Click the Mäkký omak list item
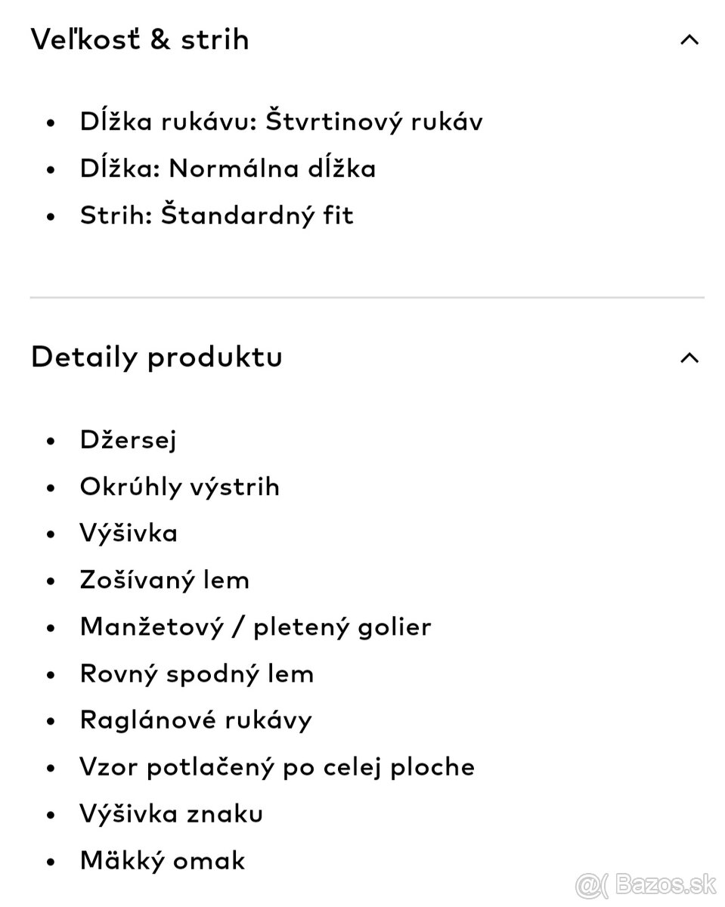 163,860
